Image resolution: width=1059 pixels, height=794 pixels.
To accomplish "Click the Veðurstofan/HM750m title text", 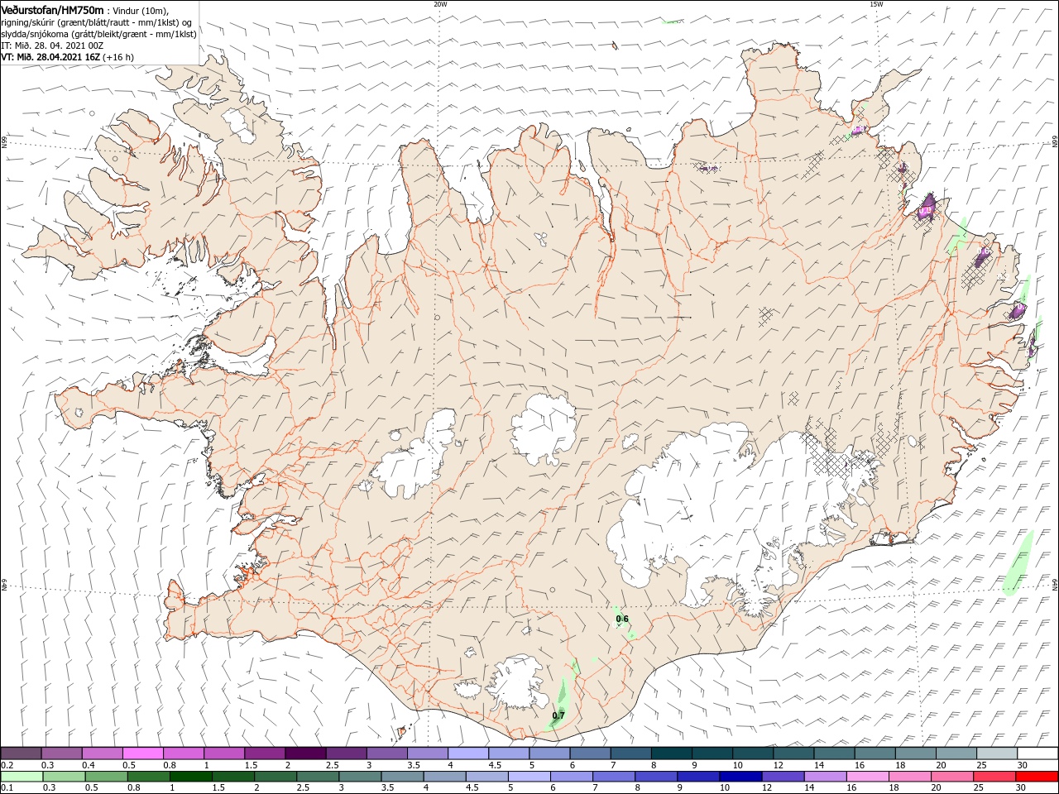I will coord(52,10).
